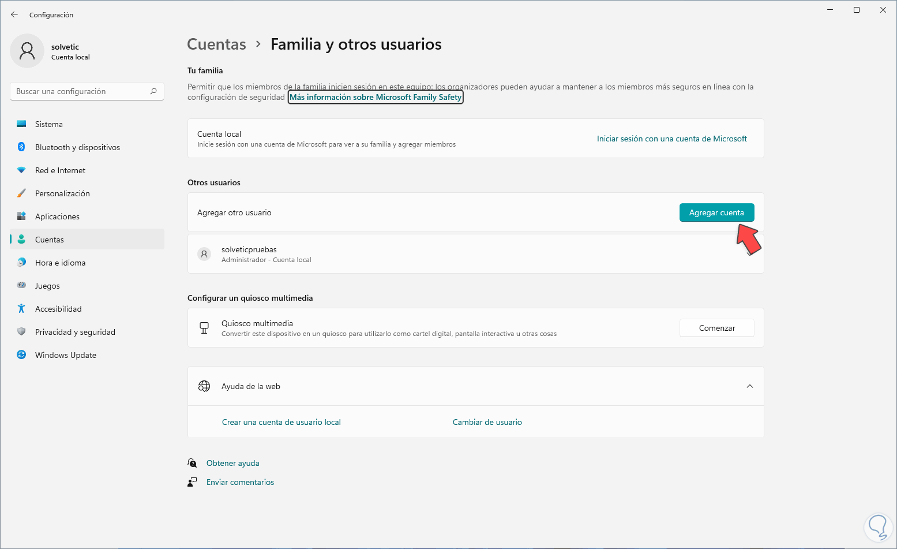Select Aplicaciones in the sidebar

tap(57, 216)
